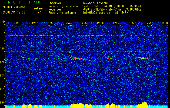The height and width of the screenshot is (108, 170).
Task: Click frequency axis label 0.7
Action: [2, 89]
